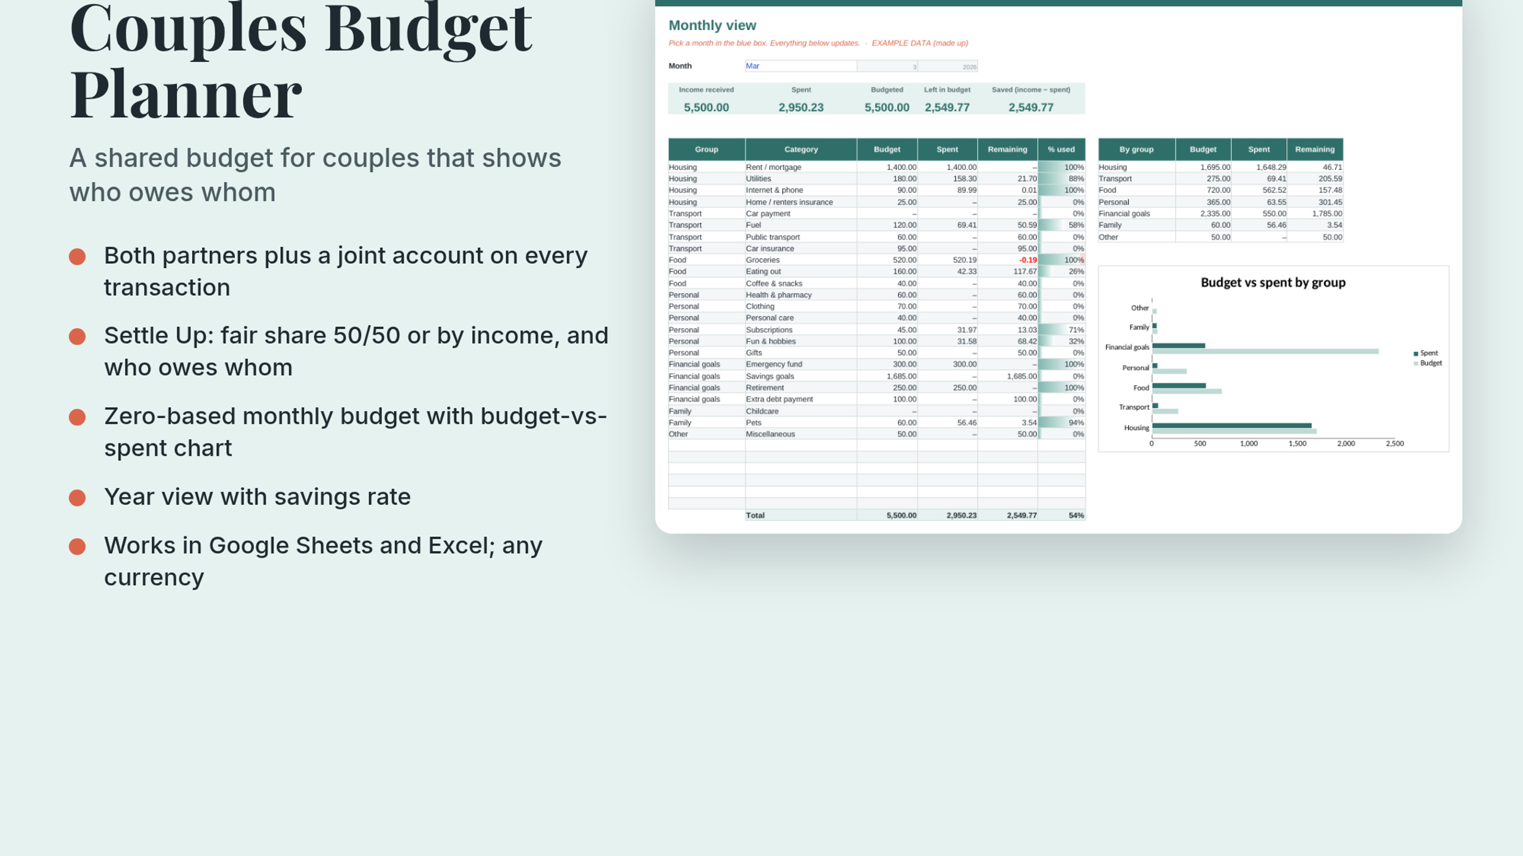Click the Spent summary value 2,950.23
The image size is (1523, 856).
click(801, 108)
